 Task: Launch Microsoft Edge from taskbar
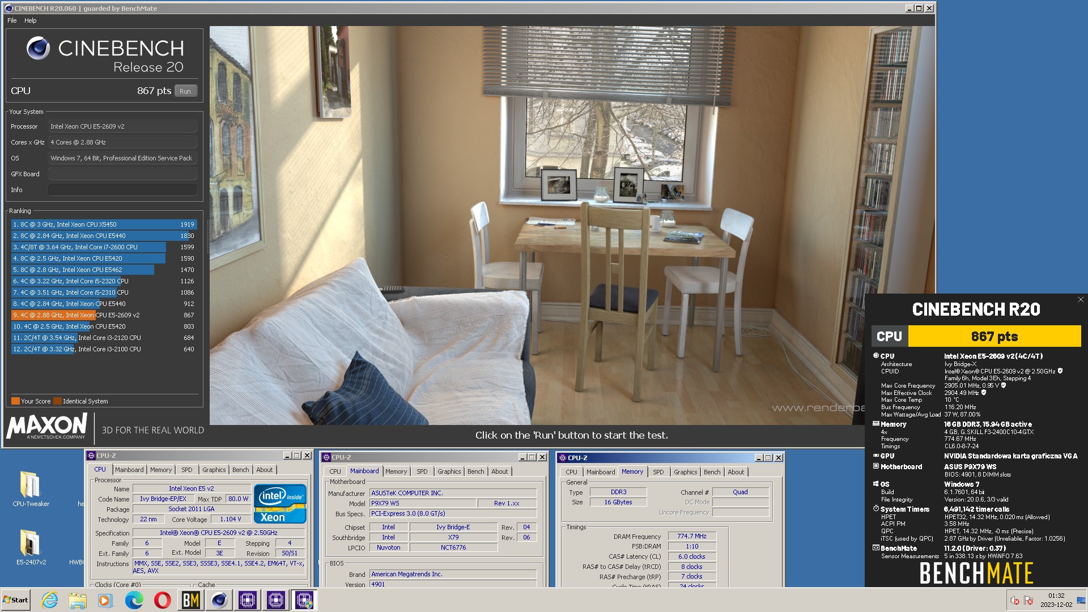[134, 600]
